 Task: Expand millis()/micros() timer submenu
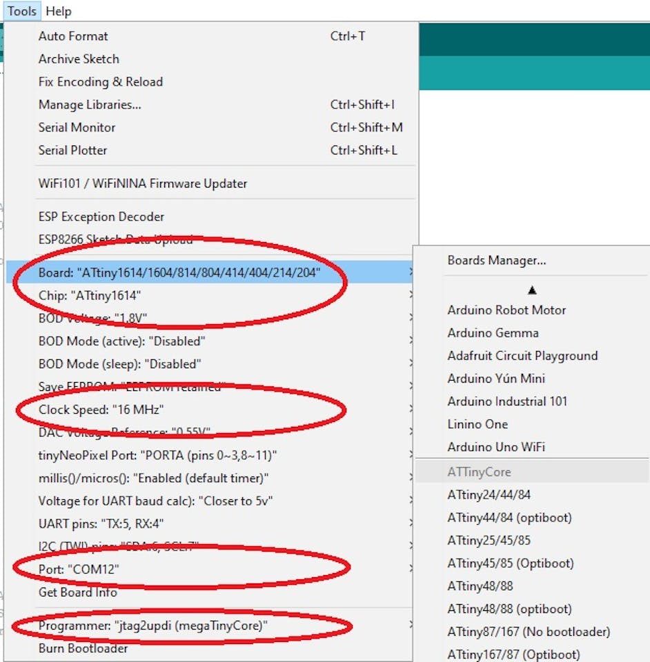click(210, 478)
